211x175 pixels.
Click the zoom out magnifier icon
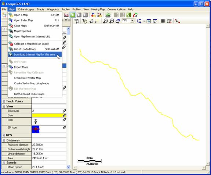[105, 21]
